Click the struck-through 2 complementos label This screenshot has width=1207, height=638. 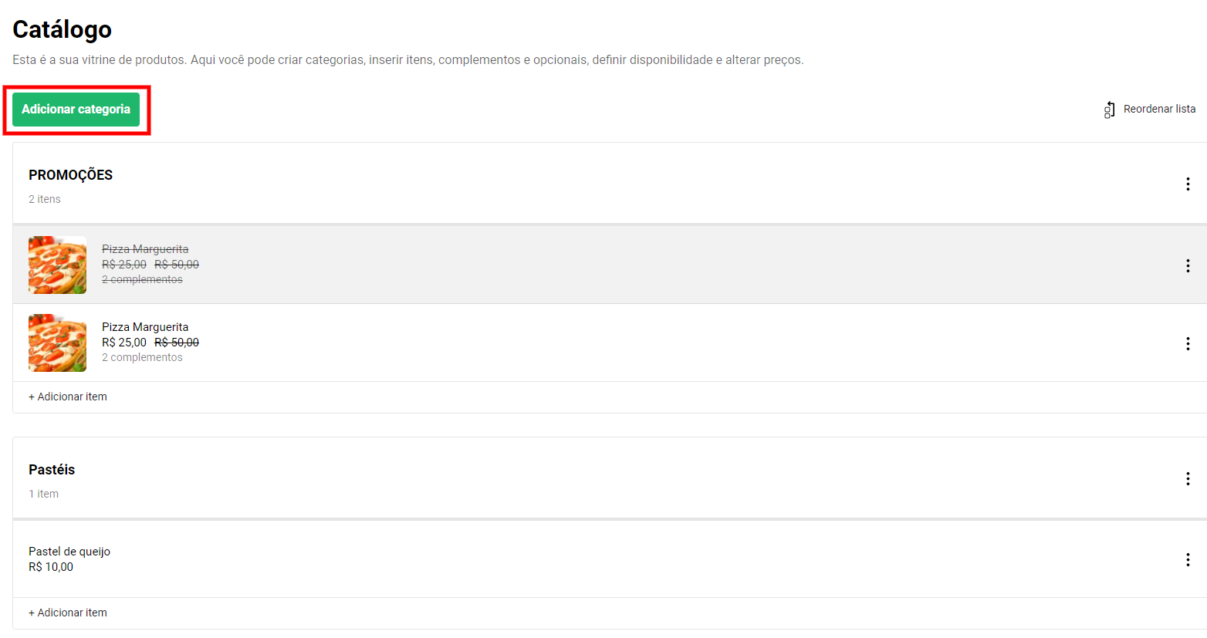(x=142, y=279)
